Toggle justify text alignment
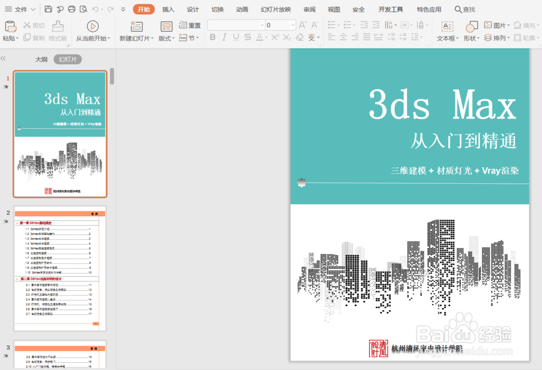 367,37
